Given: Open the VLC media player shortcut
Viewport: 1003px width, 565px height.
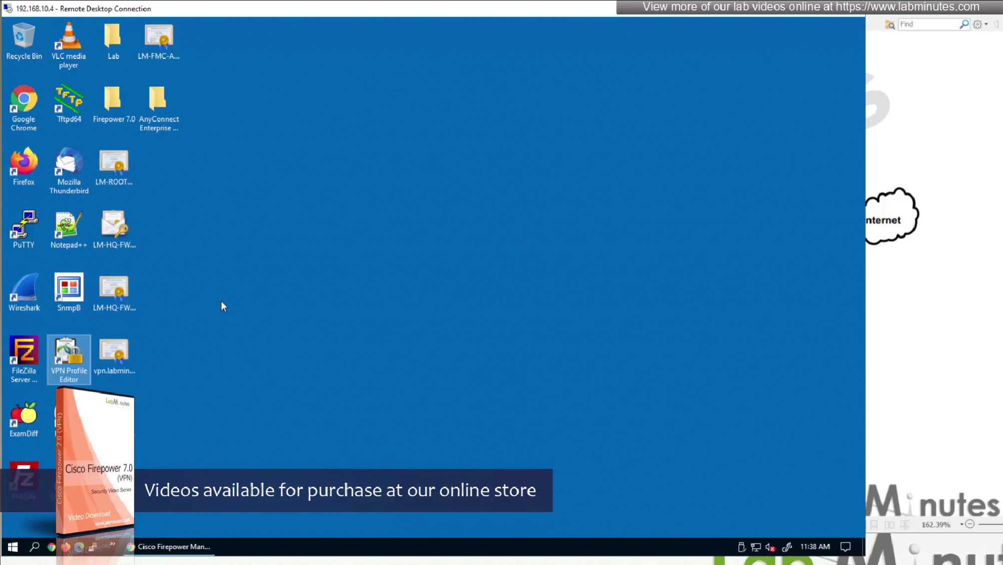Looking at the screenshot, I should 68,38.
